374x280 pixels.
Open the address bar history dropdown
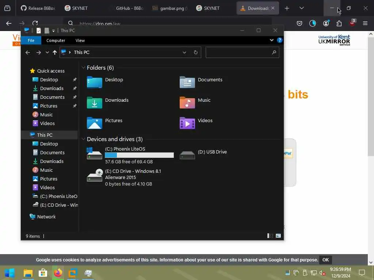coord(184,52)
